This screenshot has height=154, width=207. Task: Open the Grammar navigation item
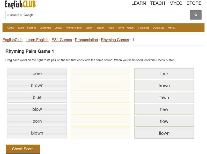(45, 27)
